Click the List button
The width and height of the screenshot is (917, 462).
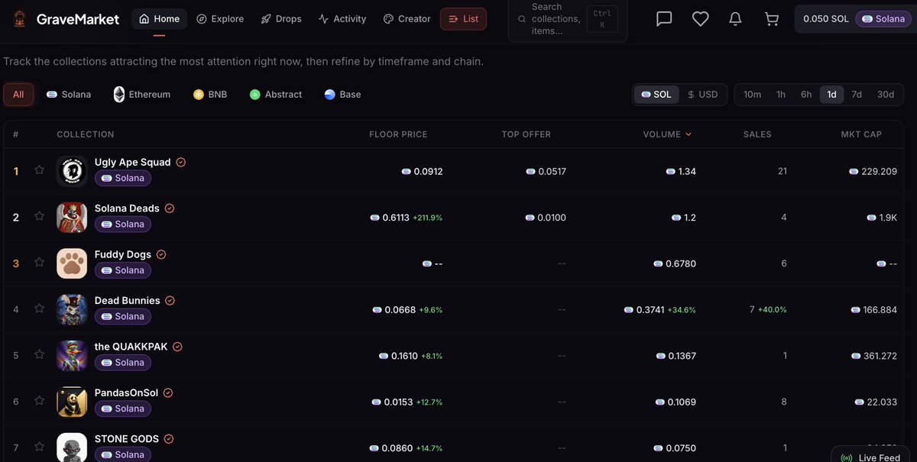pos(463,19)
